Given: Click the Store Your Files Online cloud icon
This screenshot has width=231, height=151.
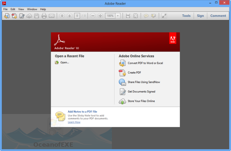Looking at the screenshot, I should coord(122,101).
